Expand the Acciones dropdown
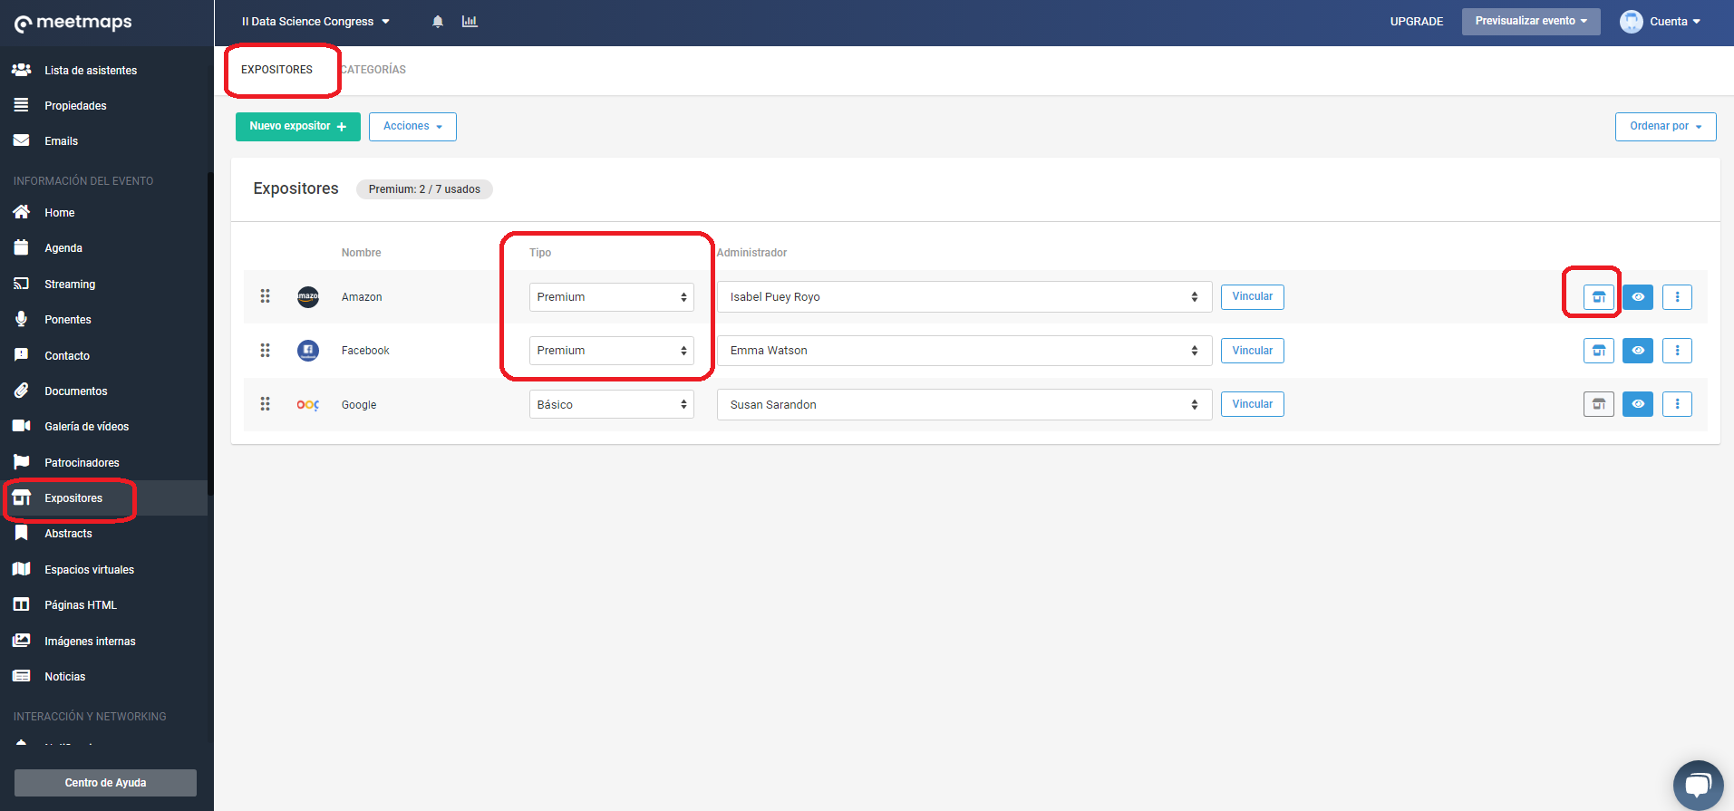This screenshot has height=811, width=1734. coord(412,127)
